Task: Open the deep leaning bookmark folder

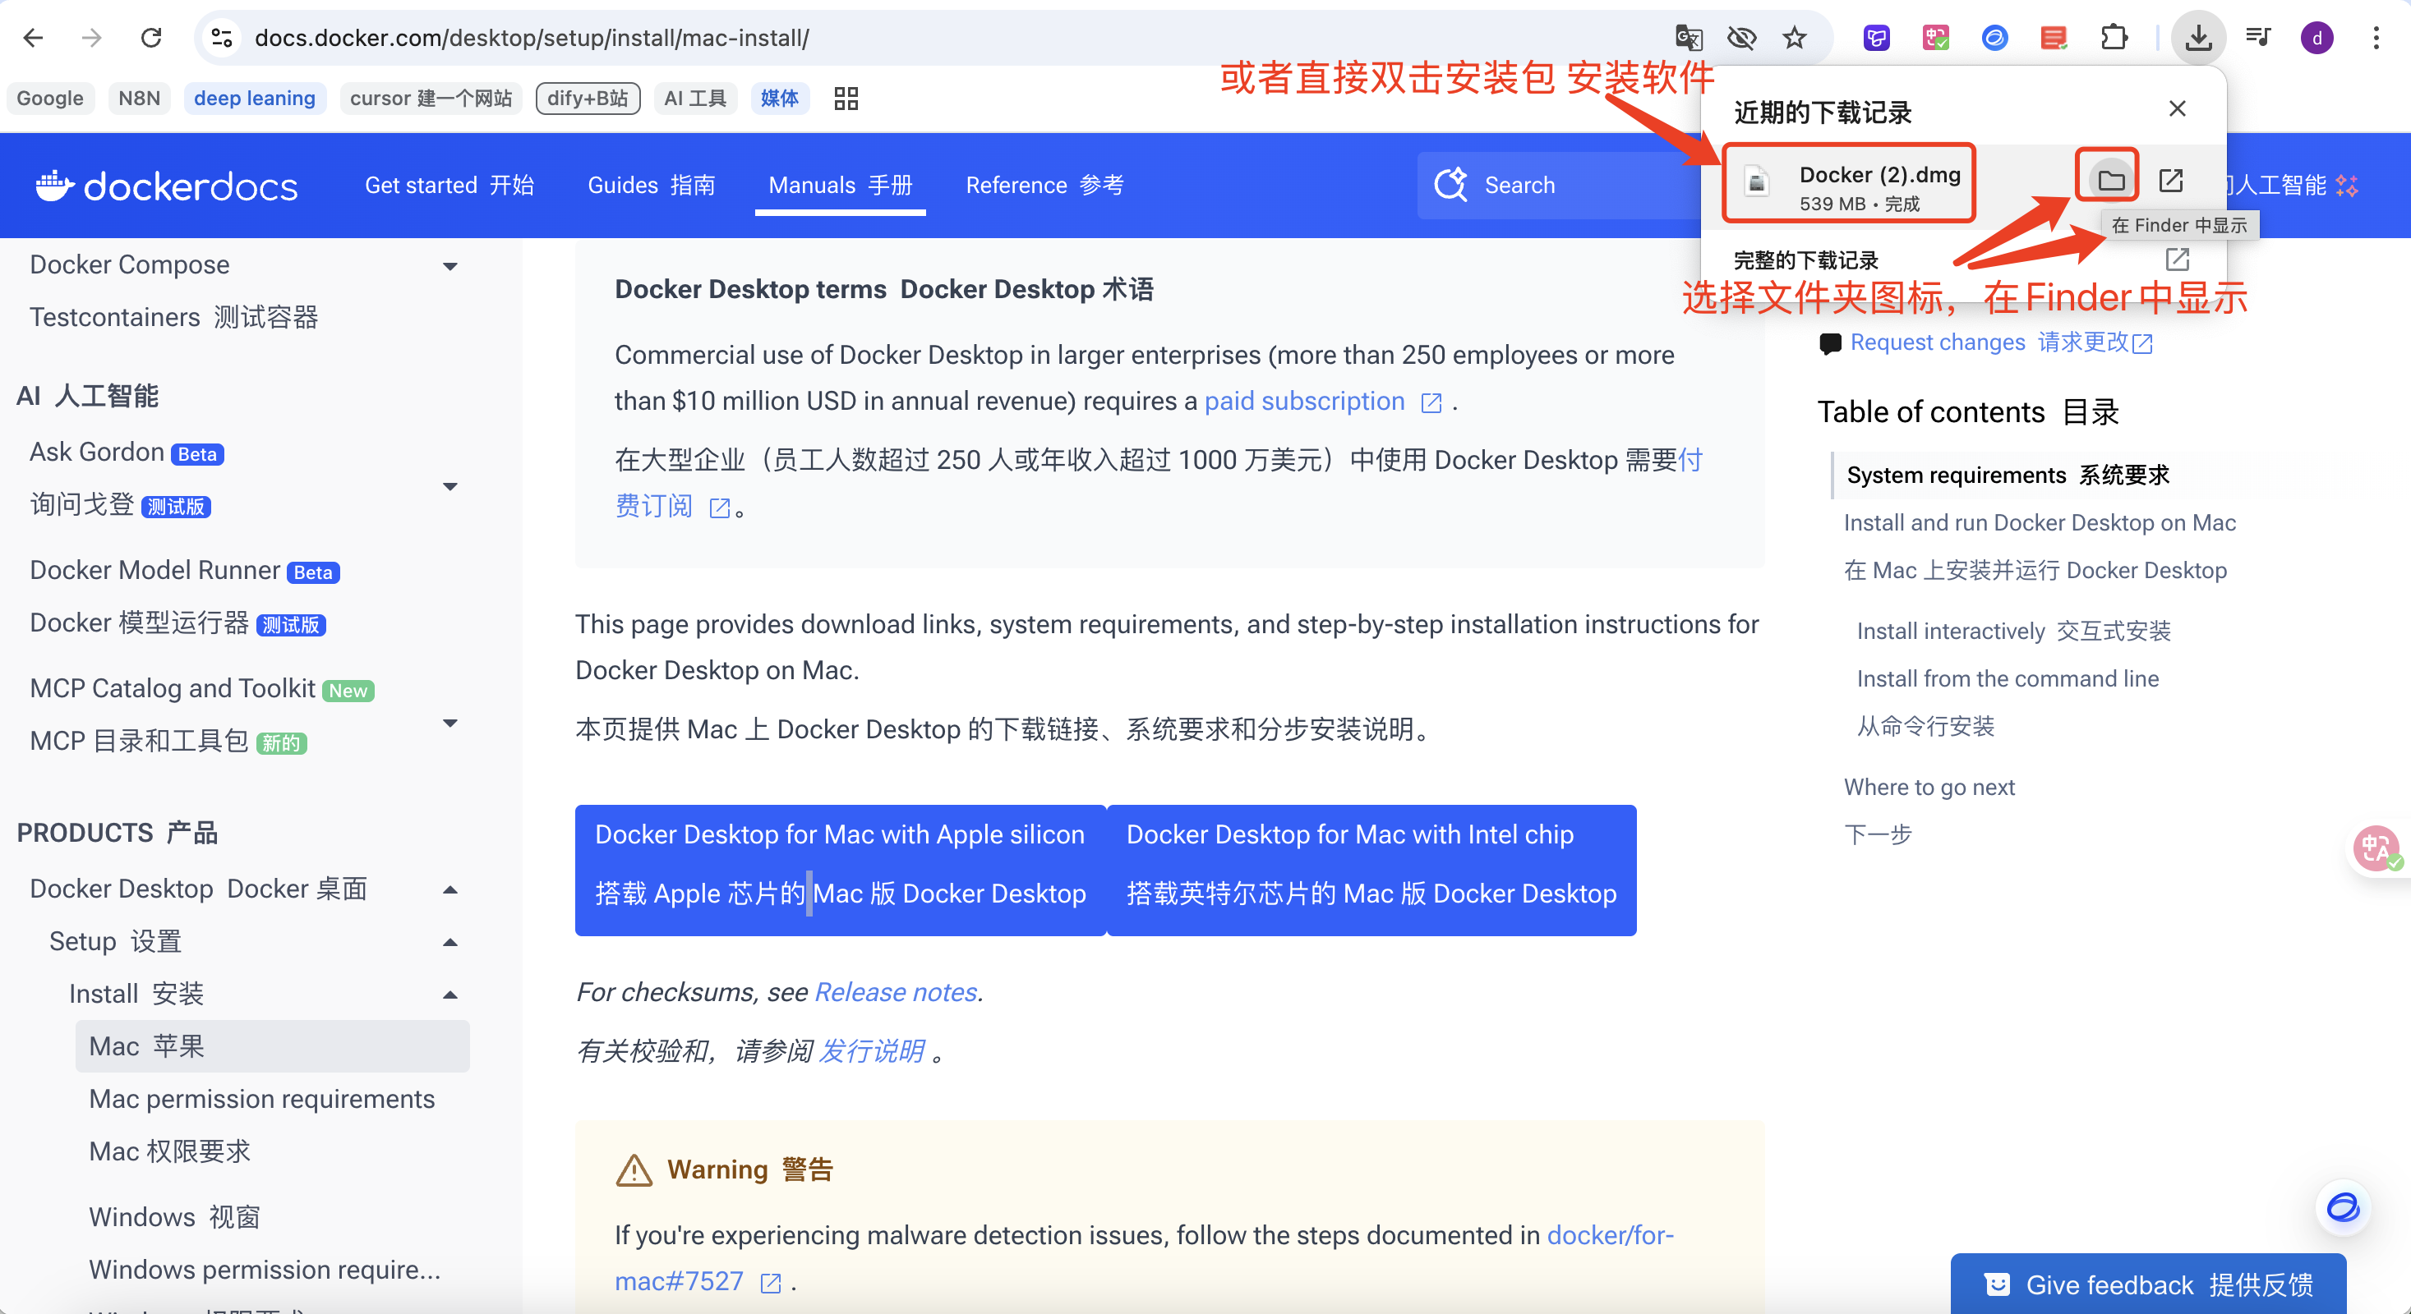Action: (x=255, y=99)
